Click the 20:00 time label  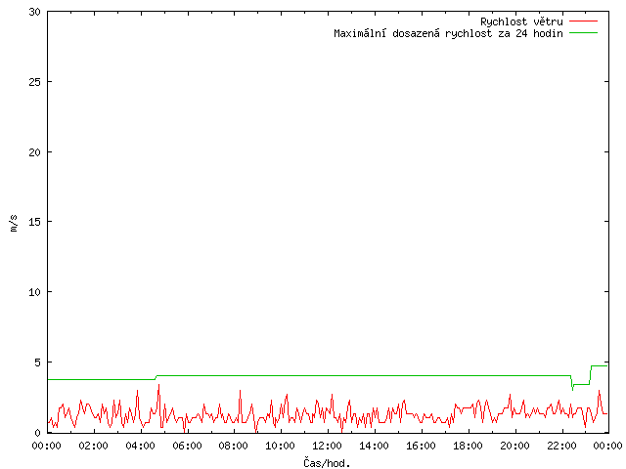pos(514,446)
